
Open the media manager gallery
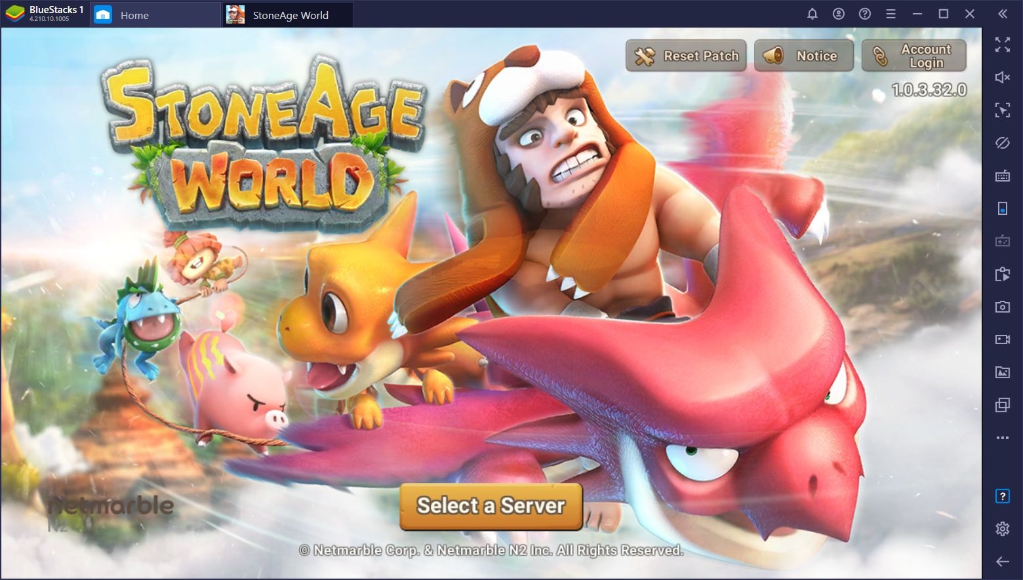tap(1002, 372)
